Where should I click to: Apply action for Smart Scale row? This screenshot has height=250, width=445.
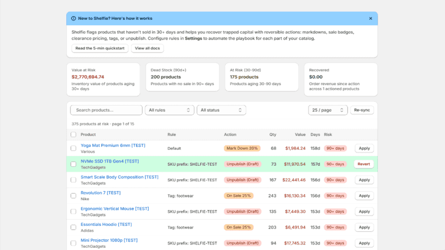[x=364, y=180]
